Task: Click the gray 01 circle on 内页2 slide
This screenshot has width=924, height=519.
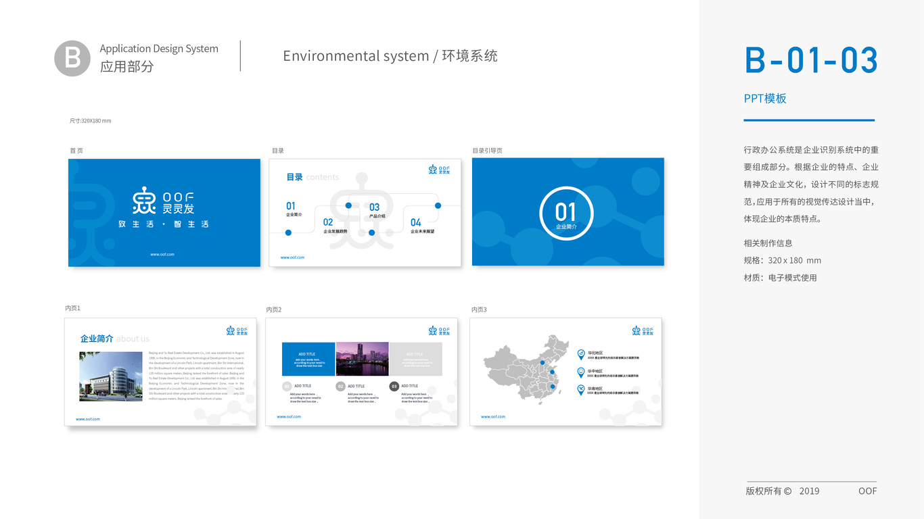Action: (x=287, y=387)
